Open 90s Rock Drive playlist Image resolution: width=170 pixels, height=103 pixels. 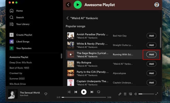click(18, 84)
